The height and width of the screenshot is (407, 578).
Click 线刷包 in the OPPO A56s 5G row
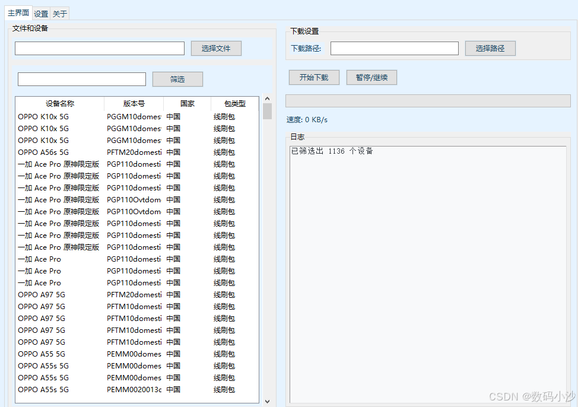click(x=224, y=152)
